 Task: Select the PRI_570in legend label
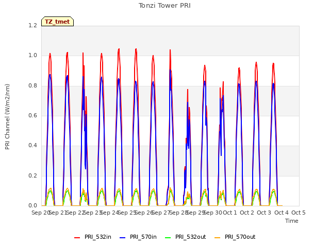[143, 237]
